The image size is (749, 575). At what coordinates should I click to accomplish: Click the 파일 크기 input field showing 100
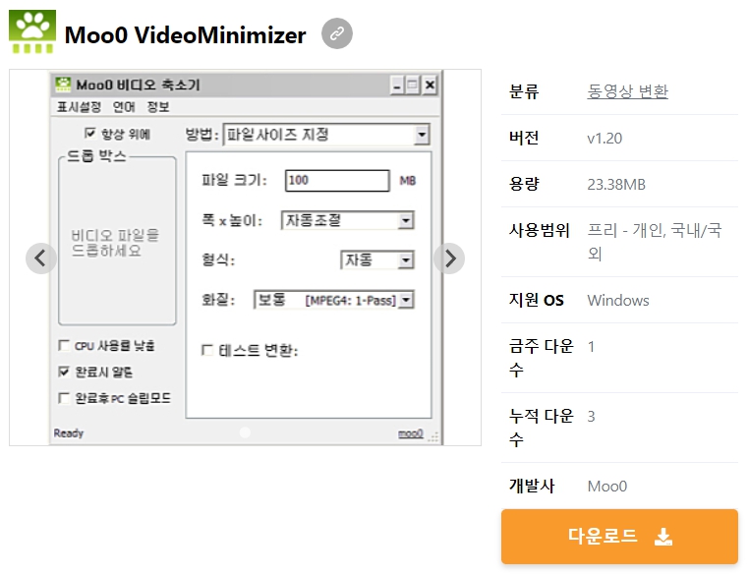tap(337, 181)
